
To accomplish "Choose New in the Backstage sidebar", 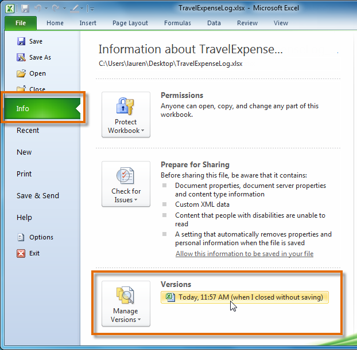I will (24, 152).
